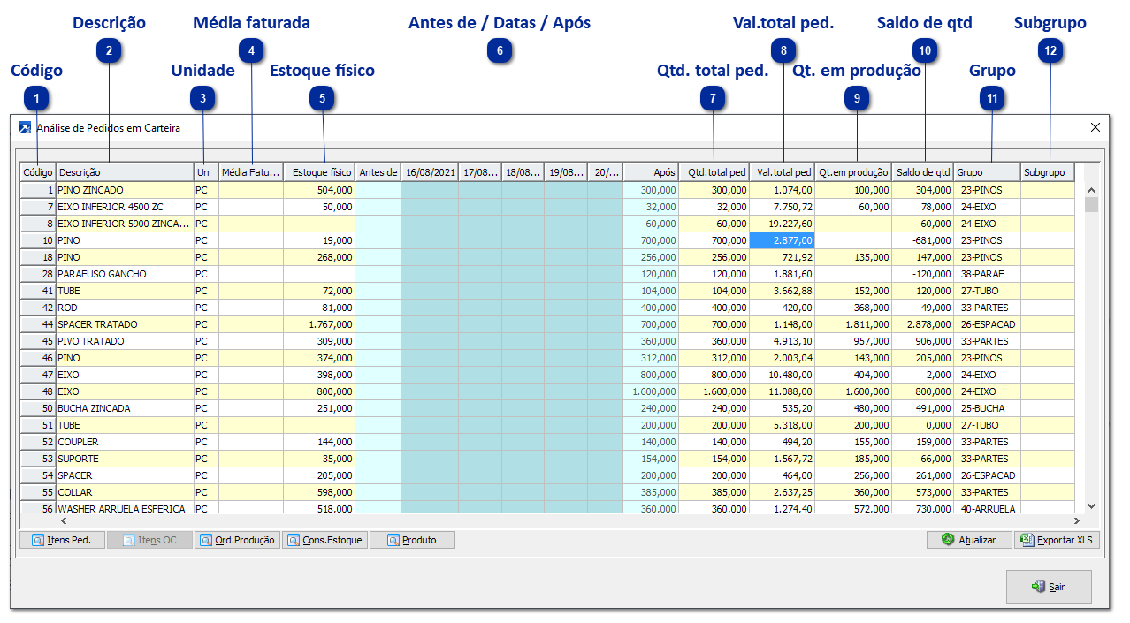Viewport: 1130px width, 623px height.
Task: Select the highlighted cell 2.877,00
Action: pyautogui.click(x=782, y=240)
